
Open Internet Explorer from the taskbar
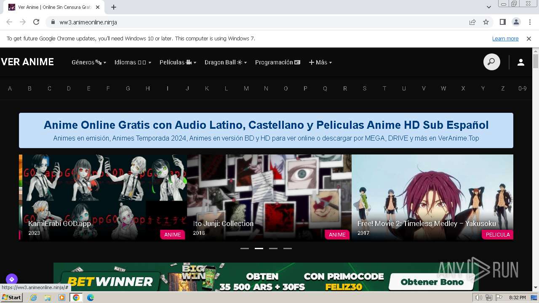(x=34, y=298)
